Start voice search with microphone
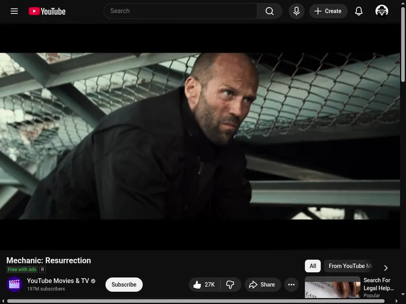The image size is (406, 304). pyautogui.click(x=296, y=11)
